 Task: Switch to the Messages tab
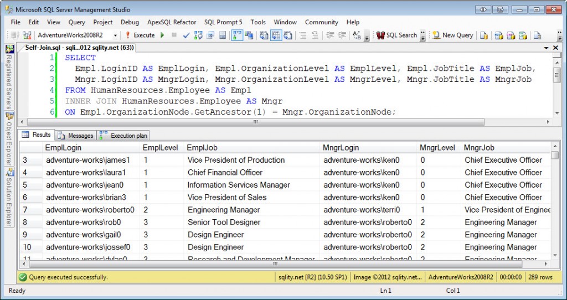(x=75, y=136)
